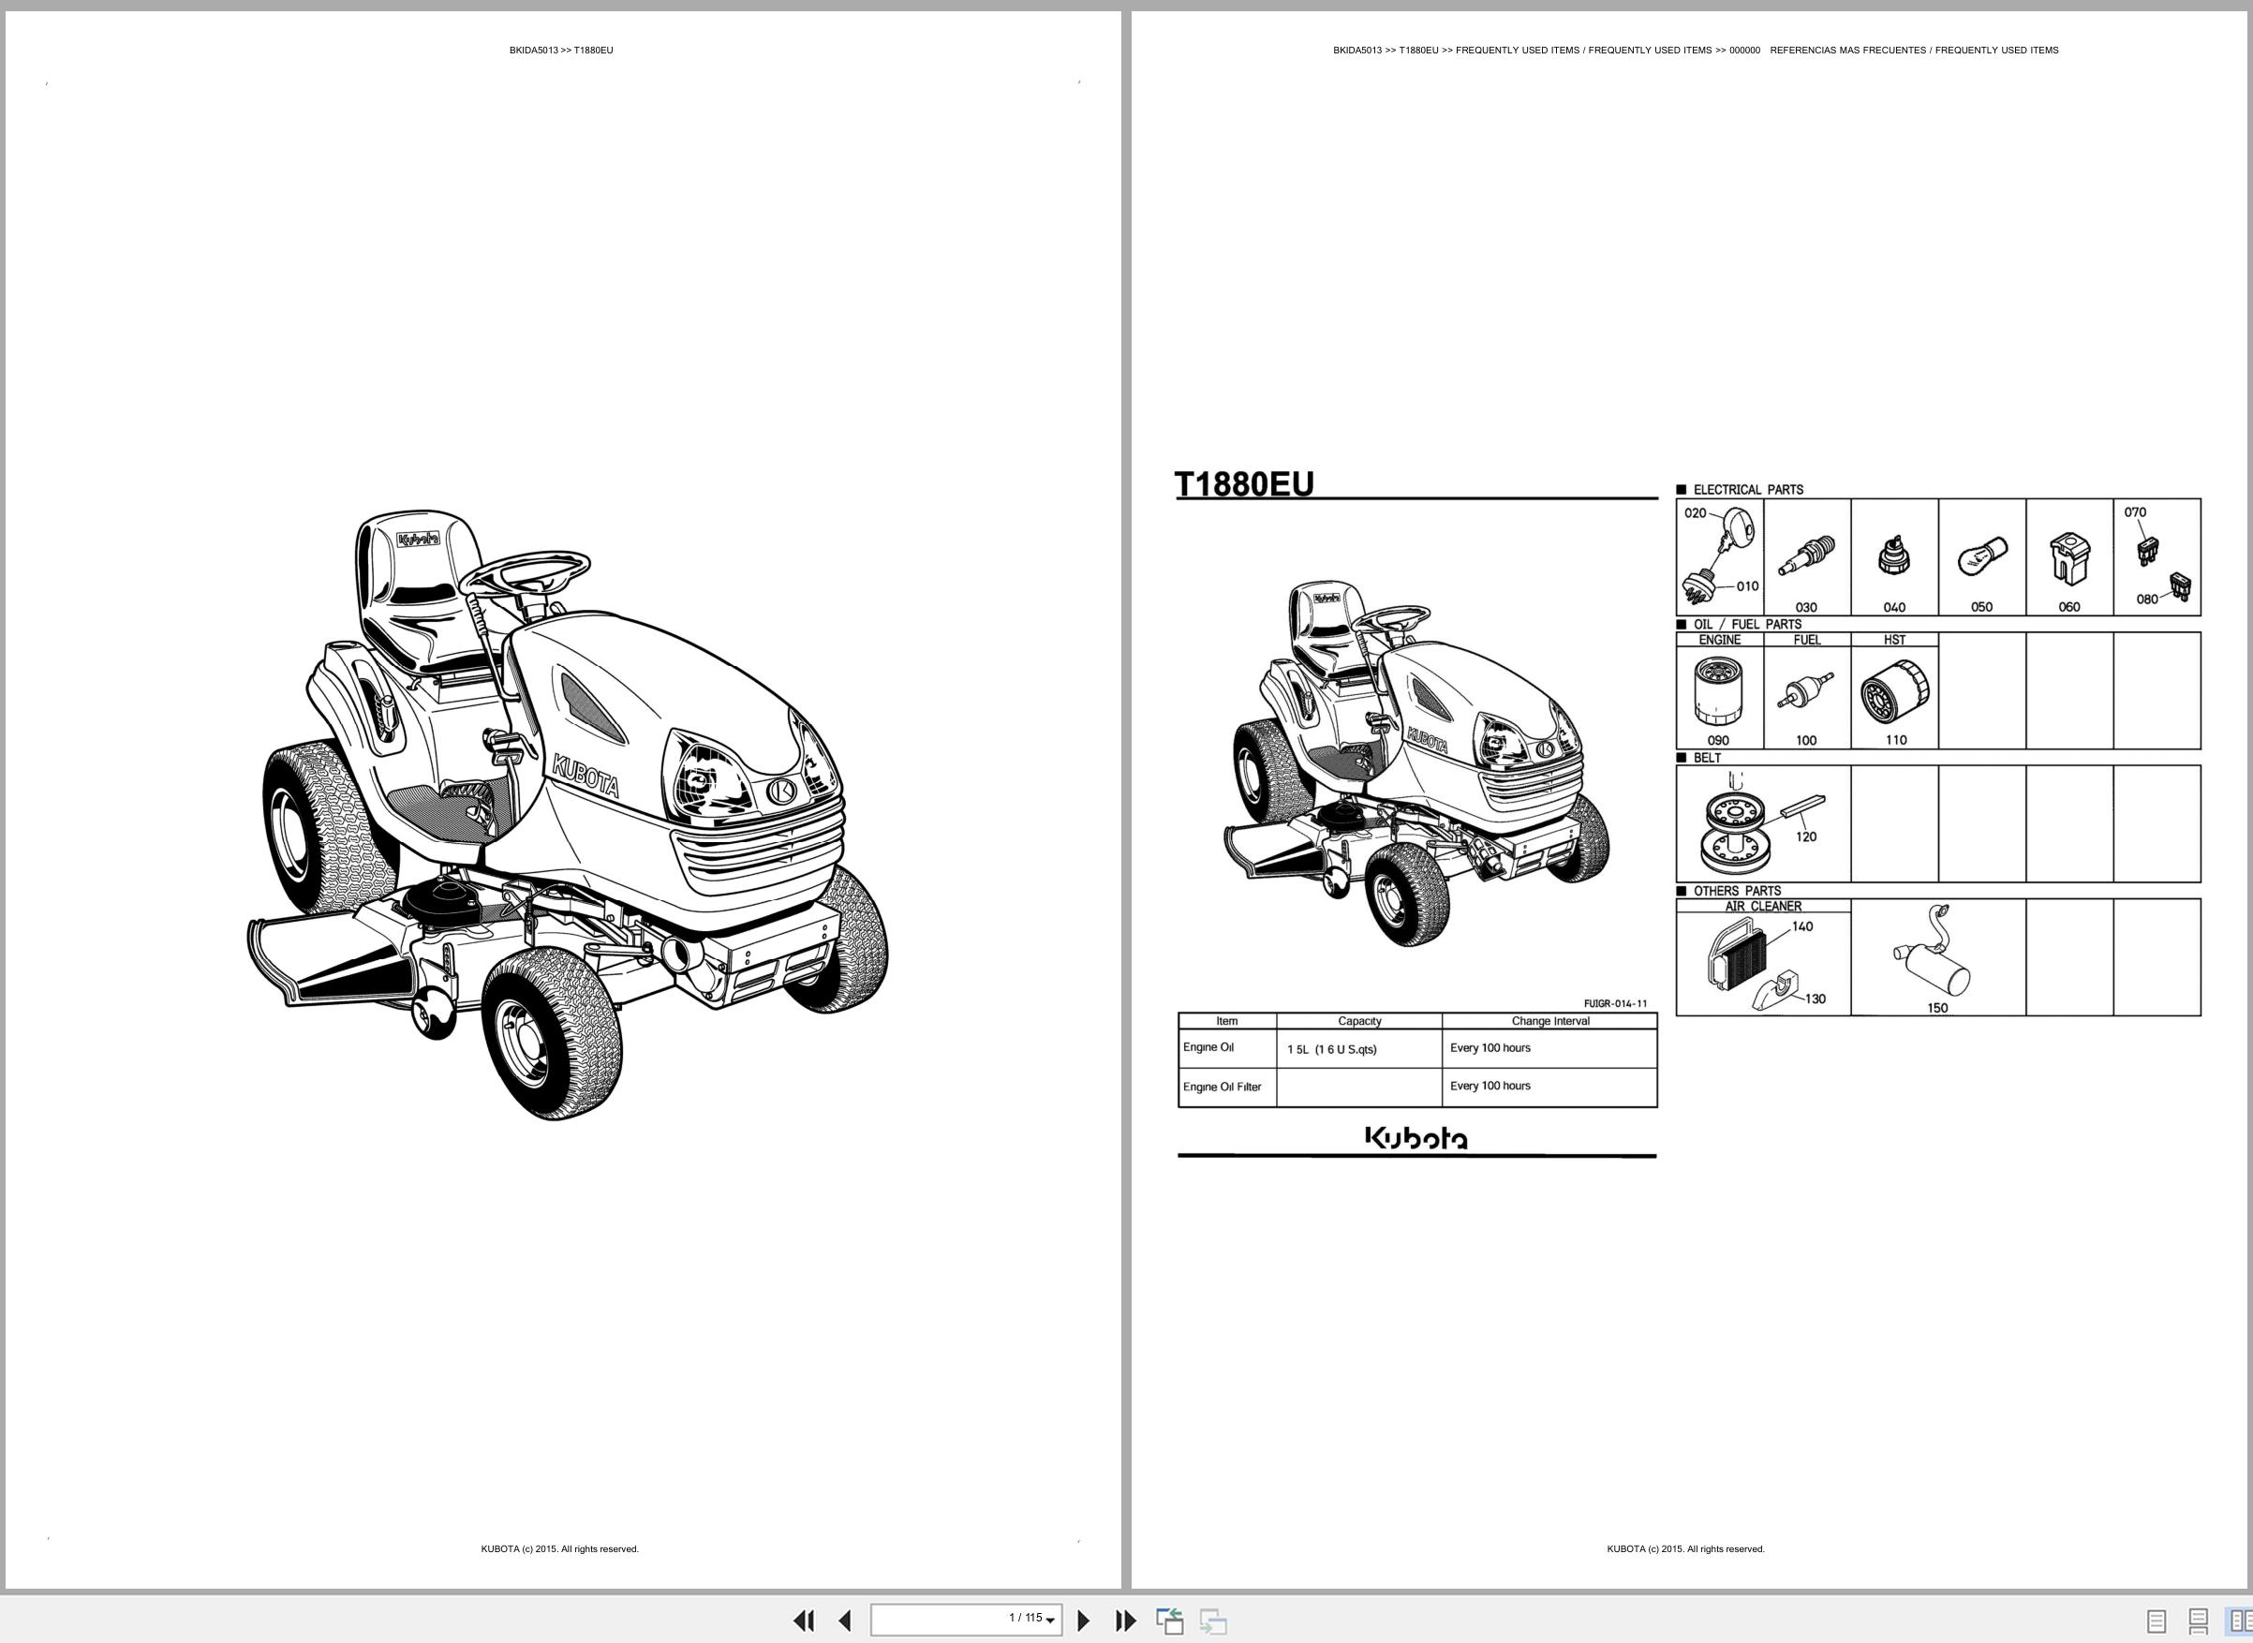Click the greyed-out forward view icon
The width and height of the screenshot is (2253, 1643).
pyautogui.click(x=1212, y=1621)
